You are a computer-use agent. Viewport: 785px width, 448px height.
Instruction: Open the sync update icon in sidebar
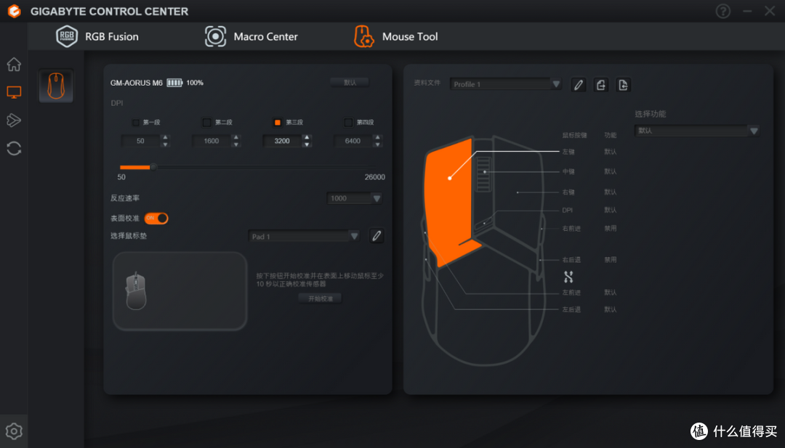(14, 148)
